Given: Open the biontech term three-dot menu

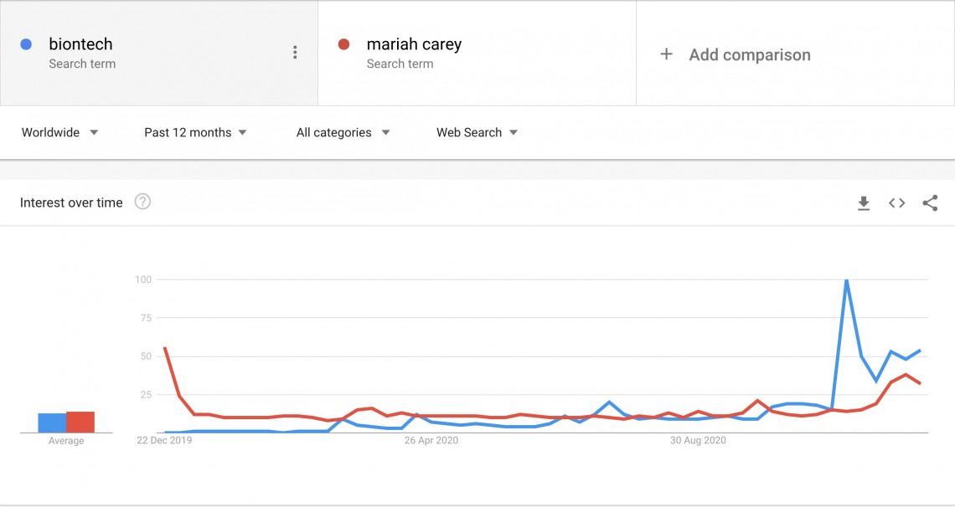Looking at the screenshot, I should [x=295, y=52].
